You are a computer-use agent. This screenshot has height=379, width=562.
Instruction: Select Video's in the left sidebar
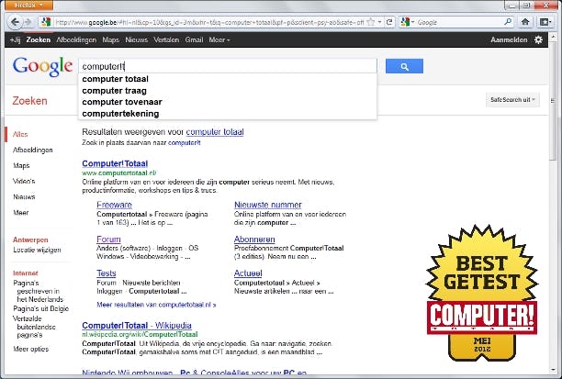[x=24, y=182]
